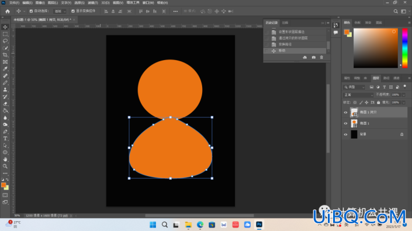Open the 文件(F) File menu
Screen dimensions: 412x231
pos(15,2)
